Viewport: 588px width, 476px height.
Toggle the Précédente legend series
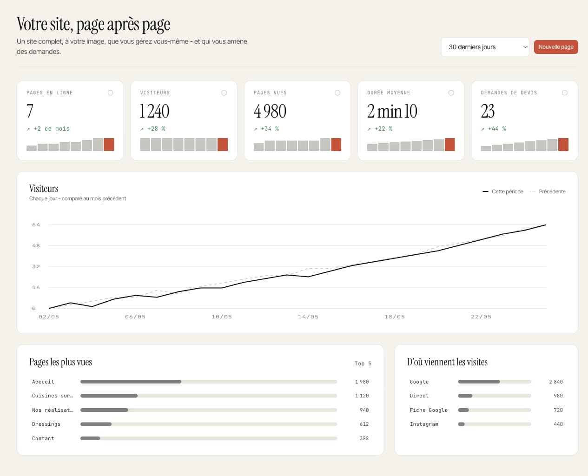point(548,192)
